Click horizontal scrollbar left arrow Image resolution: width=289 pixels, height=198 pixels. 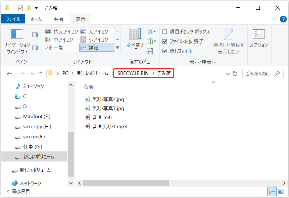pos(80,183)
